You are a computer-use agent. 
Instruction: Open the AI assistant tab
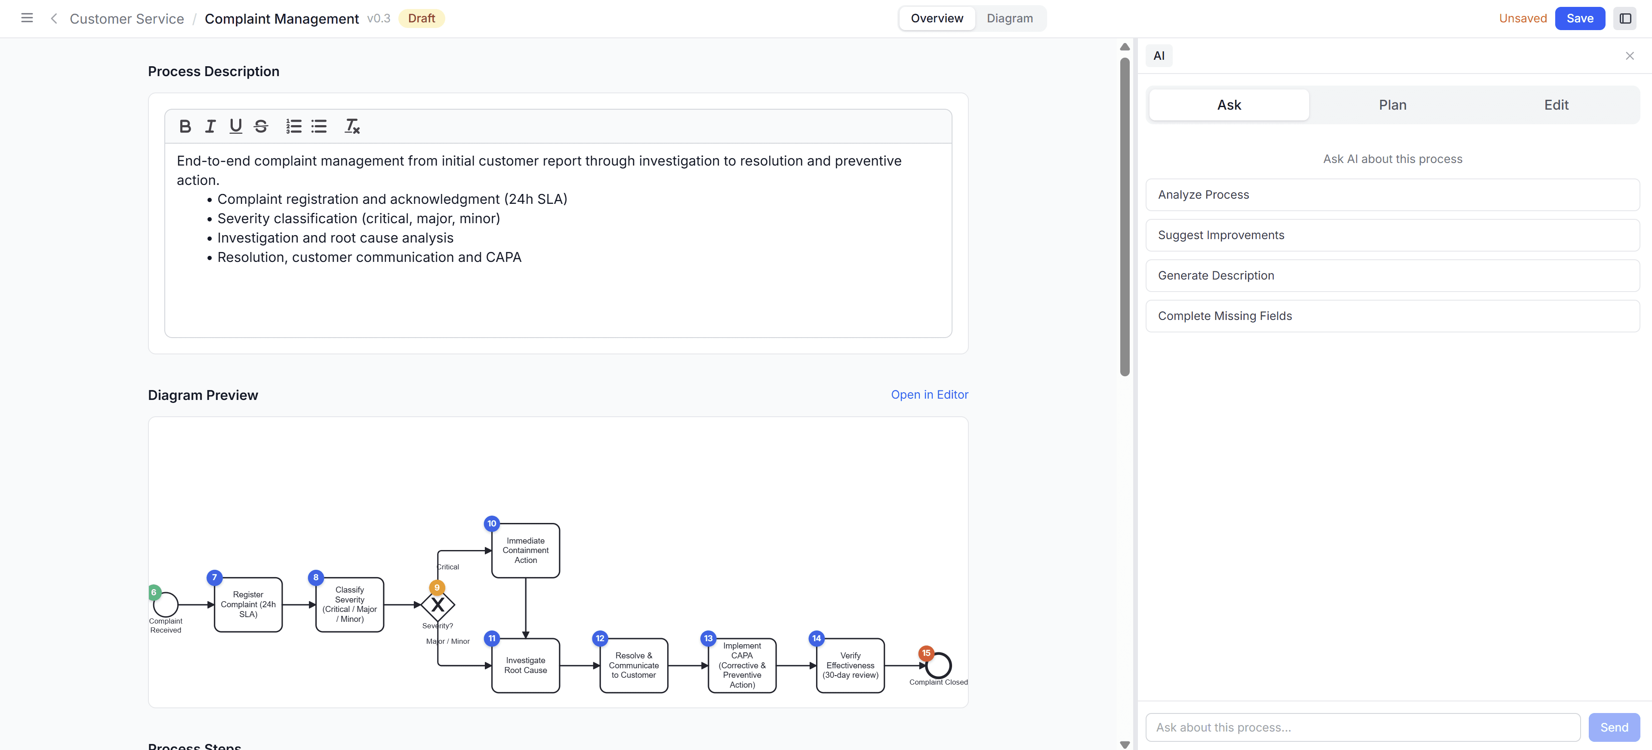[1158, 55]
